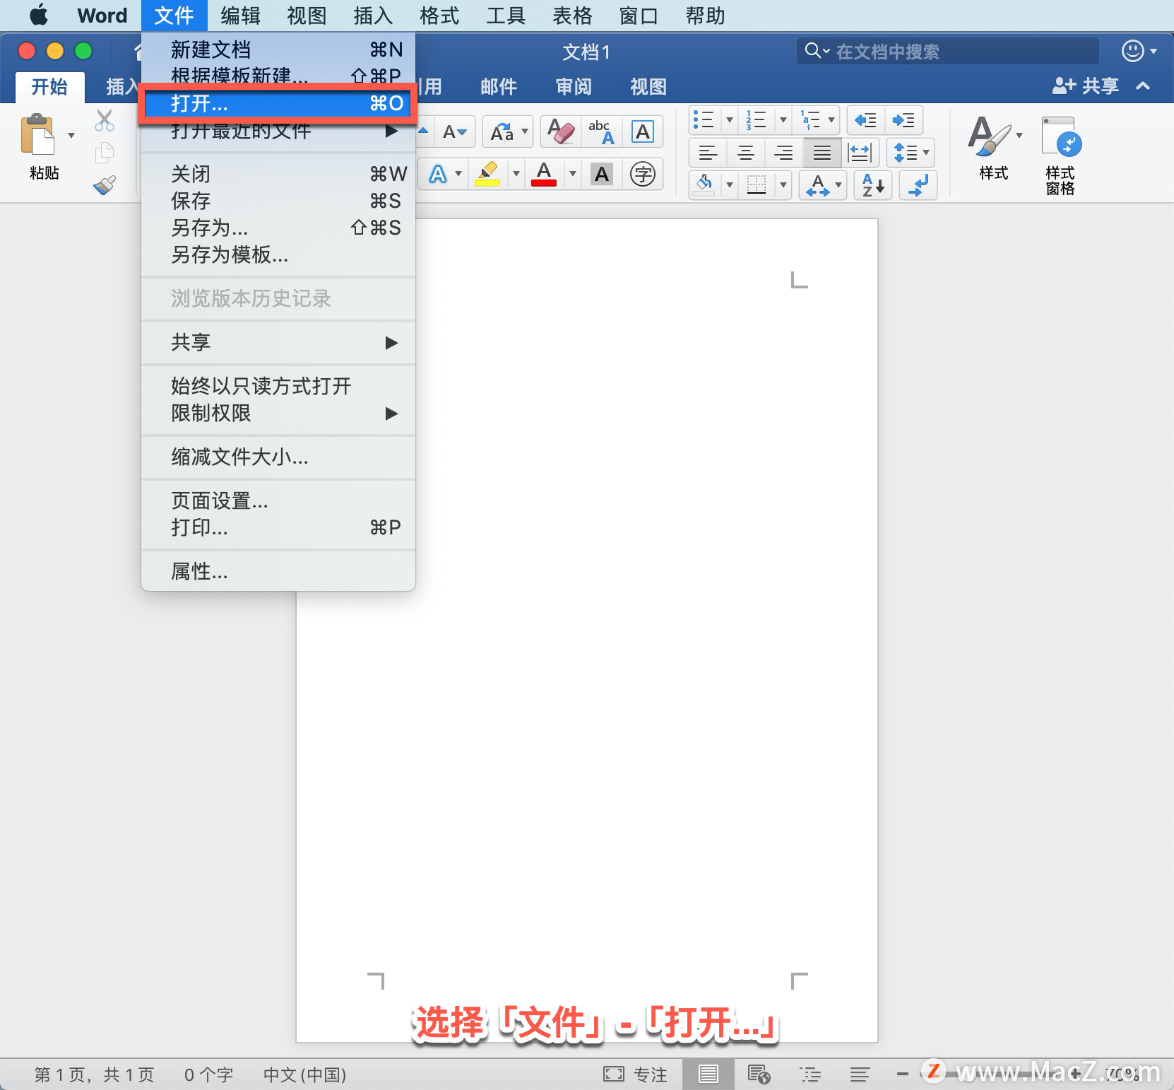Expand the bullet list style dropdown
Viewport: 1174px width, 1090px height.
point(729,120)
